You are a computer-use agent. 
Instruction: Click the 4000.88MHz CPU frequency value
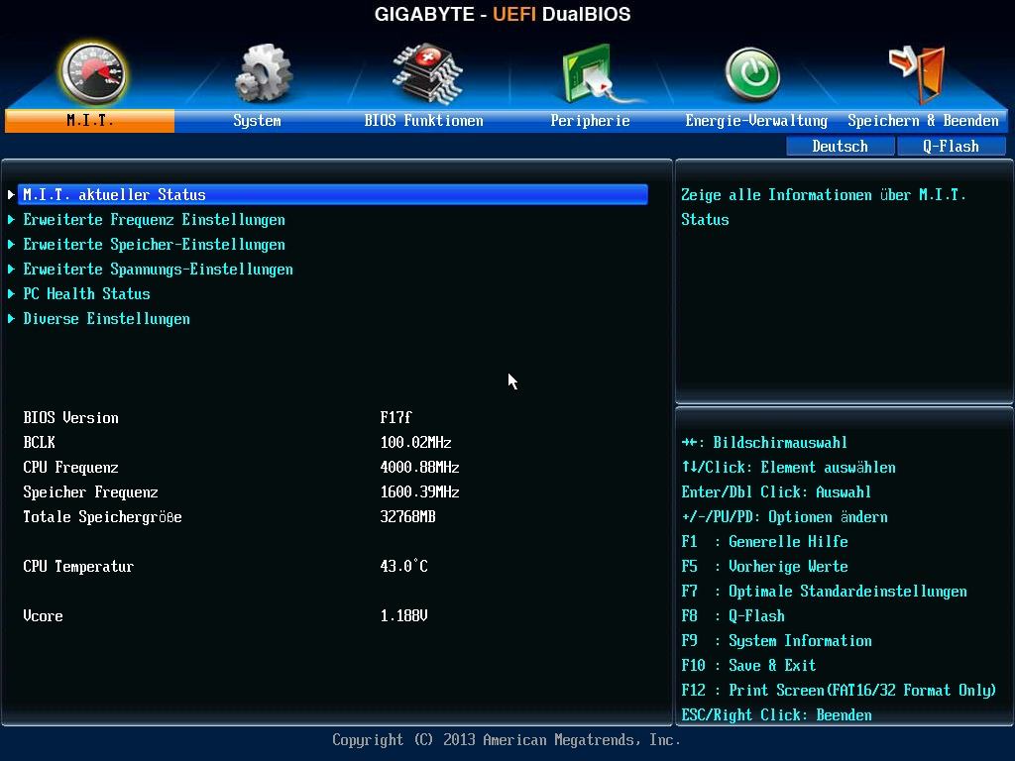(x=419, y=468)
